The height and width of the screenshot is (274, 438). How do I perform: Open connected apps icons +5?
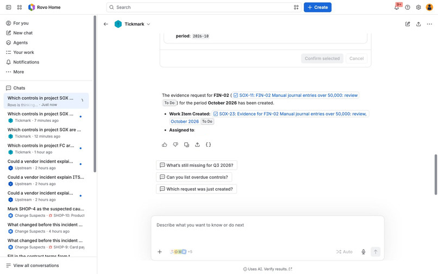pyautogui.click(x=181, y=252)
